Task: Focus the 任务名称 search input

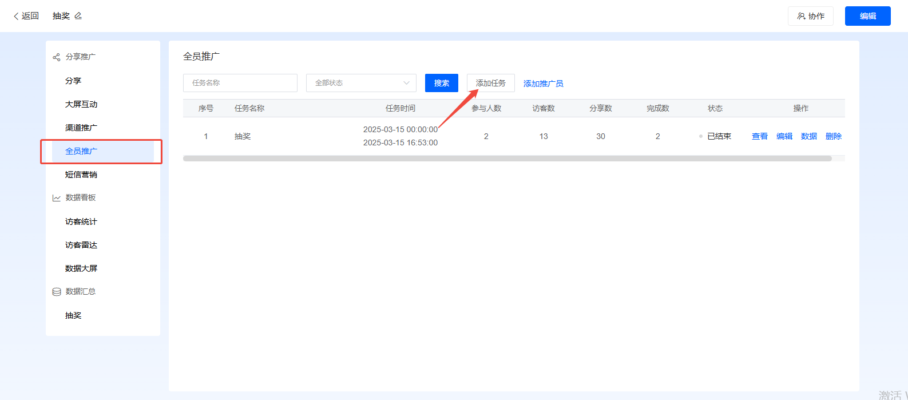Action: 240,83
